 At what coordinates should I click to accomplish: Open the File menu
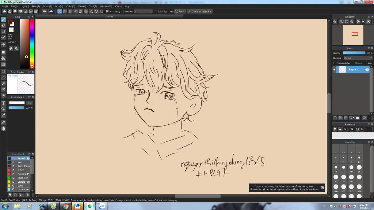[x=4, y=7]
